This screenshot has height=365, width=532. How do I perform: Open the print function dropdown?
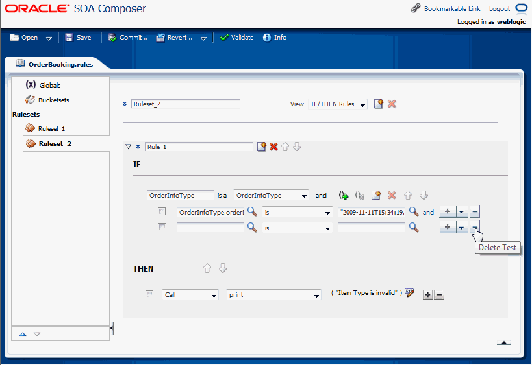click(273, 294)
